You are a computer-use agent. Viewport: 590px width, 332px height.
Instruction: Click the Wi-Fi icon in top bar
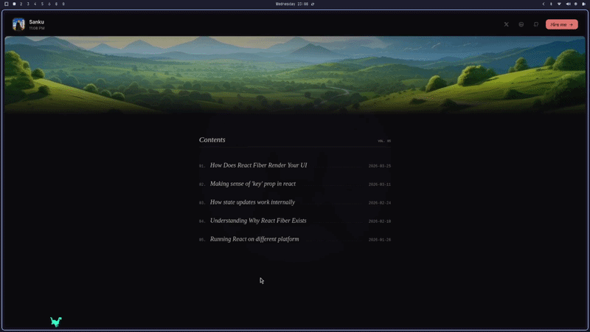coord(559,4)
